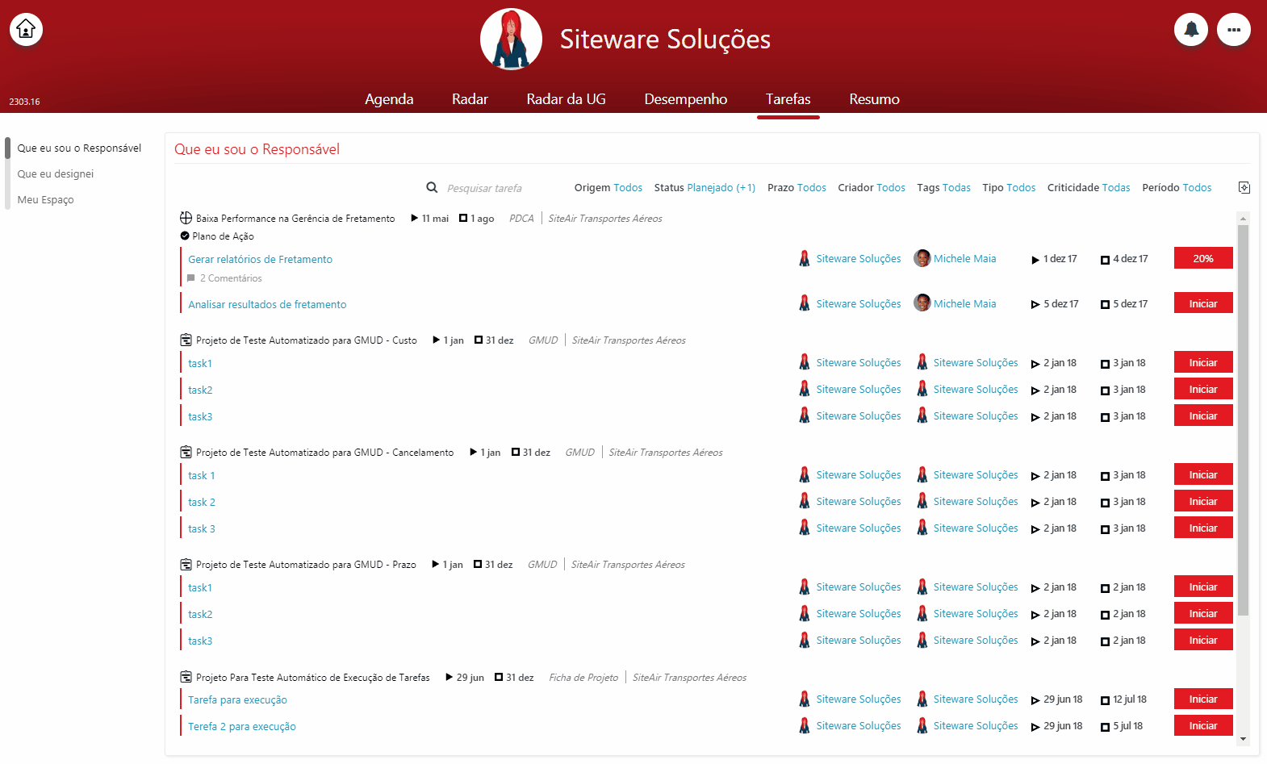Switch to the Radar tab

pyautogui.click(x=470, y=99)
